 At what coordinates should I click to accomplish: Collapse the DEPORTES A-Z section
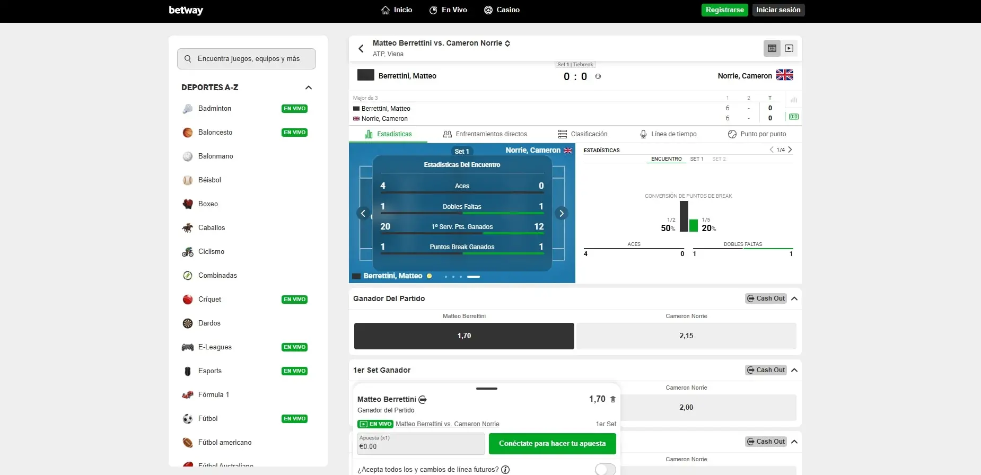[x=309, y=87]
